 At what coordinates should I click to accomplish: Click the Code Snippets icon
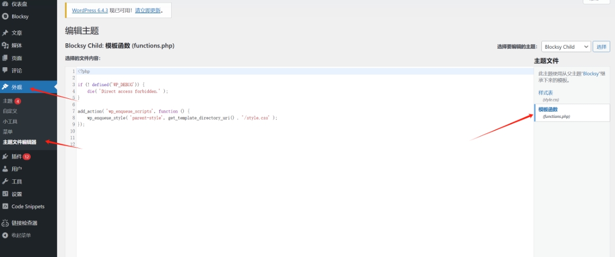pyautogui.click(x=5, y=206)
